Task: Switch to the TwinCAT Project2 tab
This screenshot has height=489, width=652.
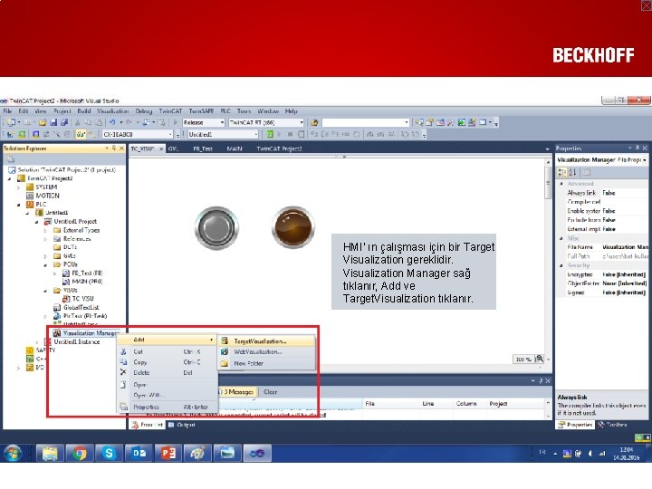Action: 280,149
